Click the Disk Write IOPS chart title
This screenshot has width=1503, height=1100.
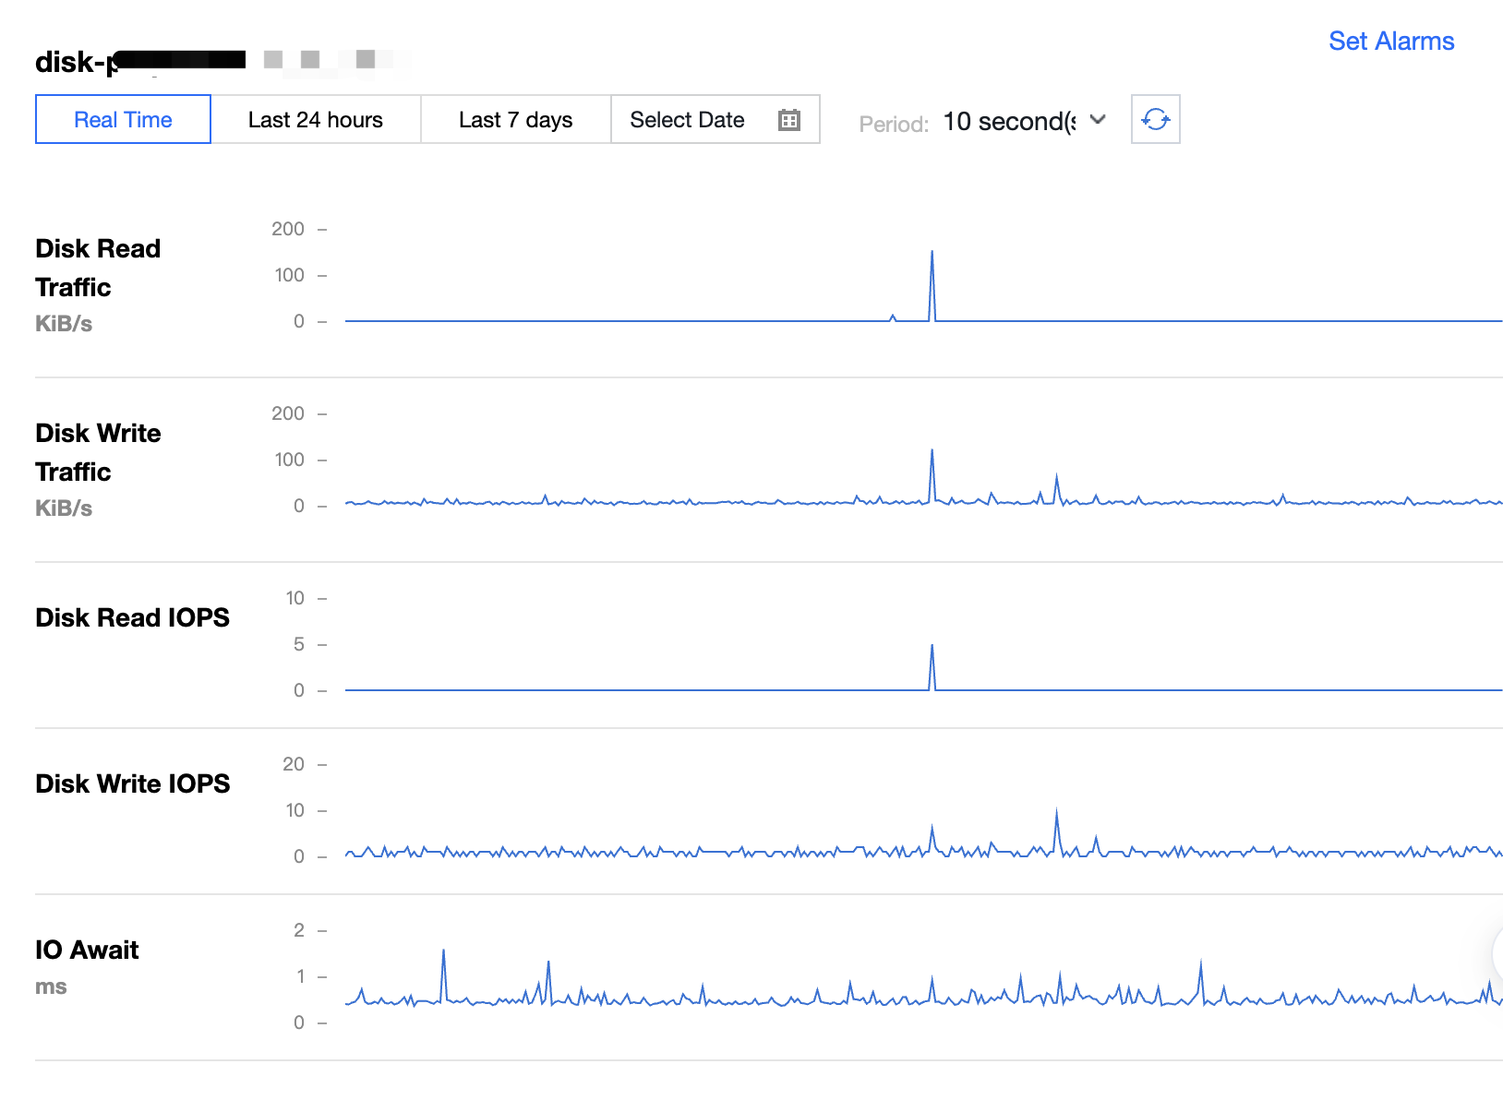click(x=132, y=783)
